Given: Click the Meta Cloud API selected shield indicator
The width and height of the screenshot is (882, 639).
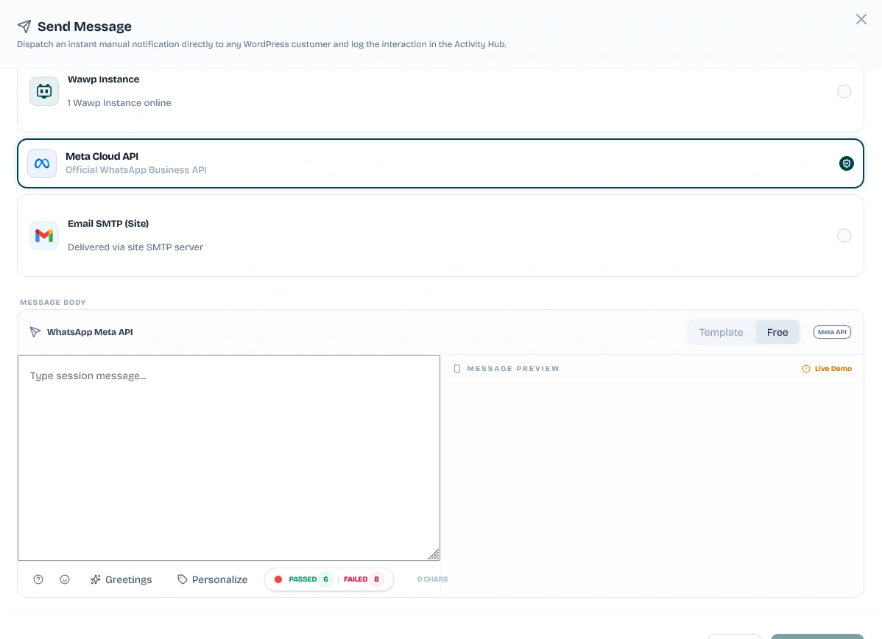Looking at the screenshot, I should click(x=846, y=163).
